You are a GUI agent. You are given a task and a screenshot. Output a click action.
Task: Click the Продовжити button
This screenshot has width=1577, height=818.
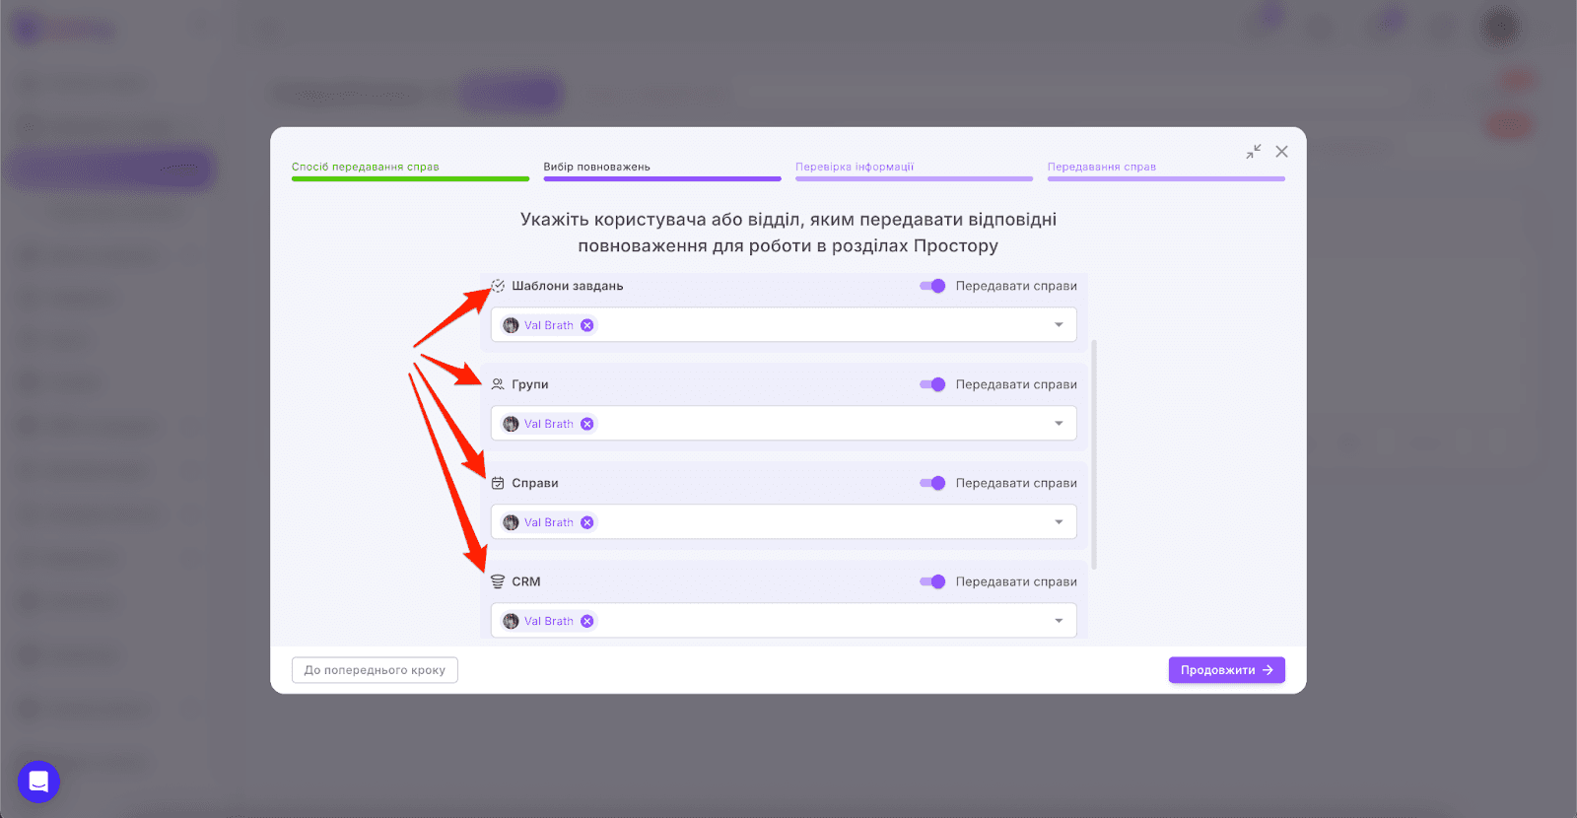pyautogui.click(x=1227, y=670)
